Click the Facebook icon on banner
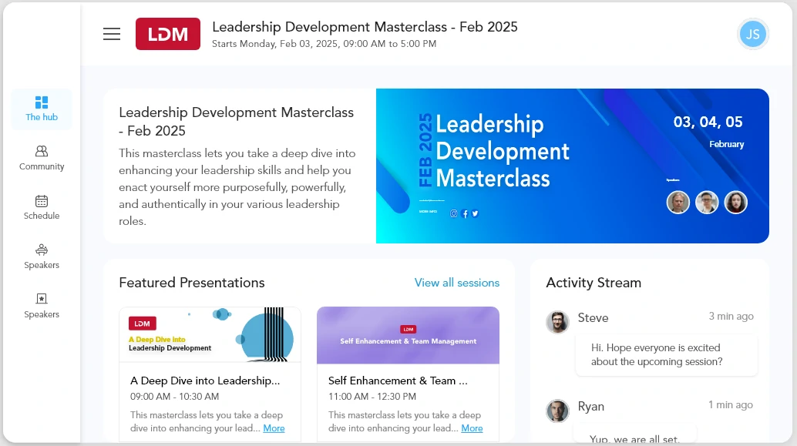The image size is (797, 446). (x=465, y=214)
